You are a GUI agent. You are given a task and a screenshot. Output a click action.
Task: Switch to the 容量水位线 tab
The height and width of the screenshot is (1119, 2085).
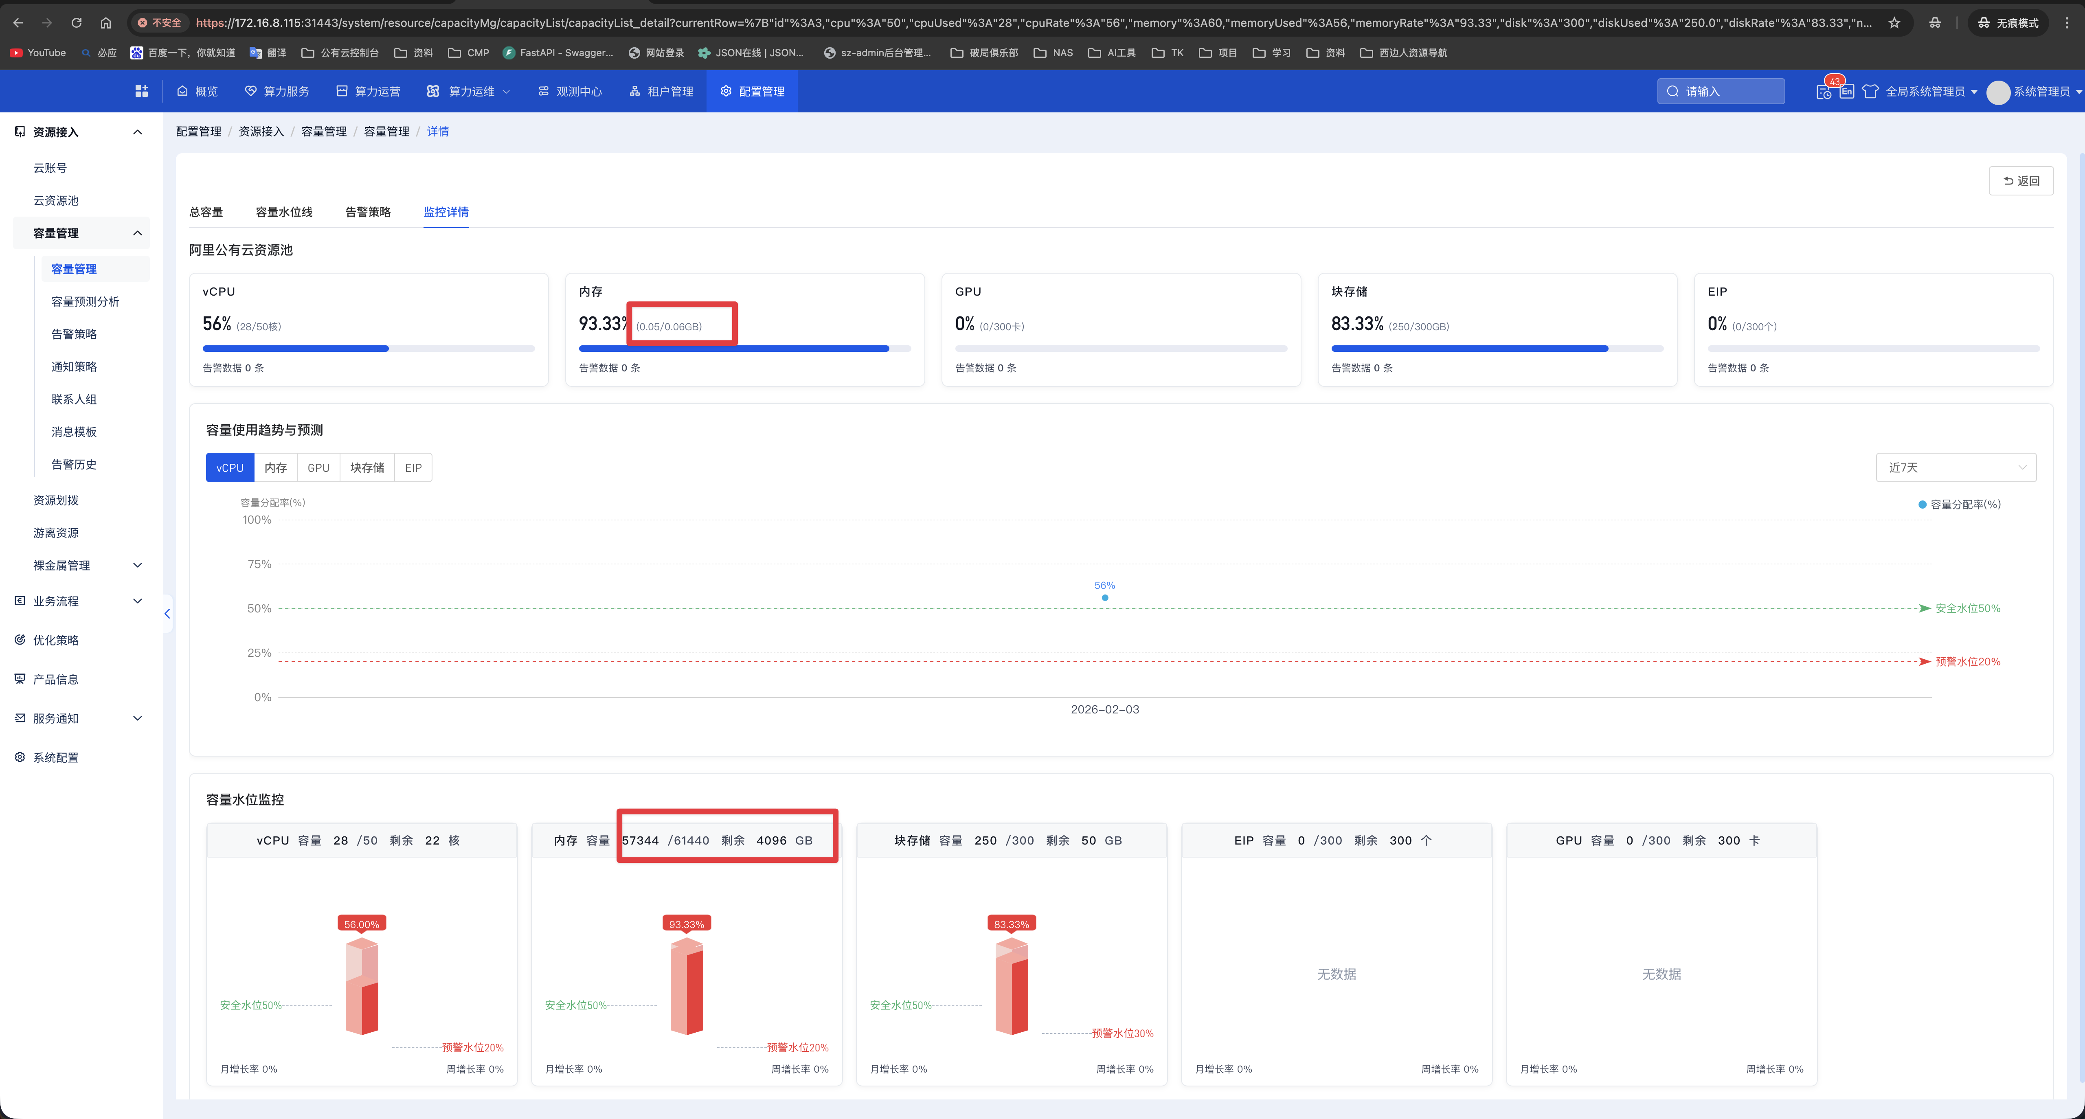[x=283, y=212]
